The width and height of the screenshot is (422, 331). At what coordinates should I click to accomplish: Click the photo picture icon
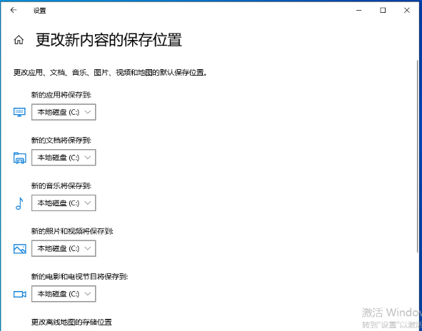tap(20, 249)
